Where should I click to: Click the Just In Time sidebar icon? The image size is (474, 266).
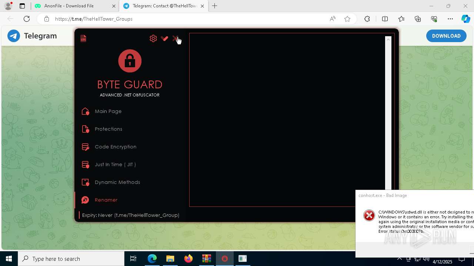[x=86, y=164]
